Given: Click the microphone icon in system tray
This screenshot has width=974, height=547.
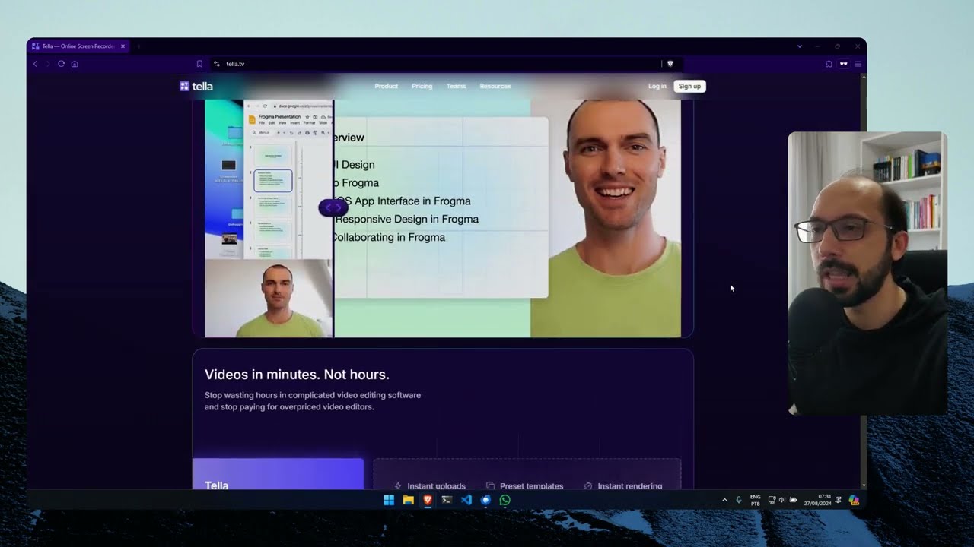Looking at the screenshot, I should 738,500.
